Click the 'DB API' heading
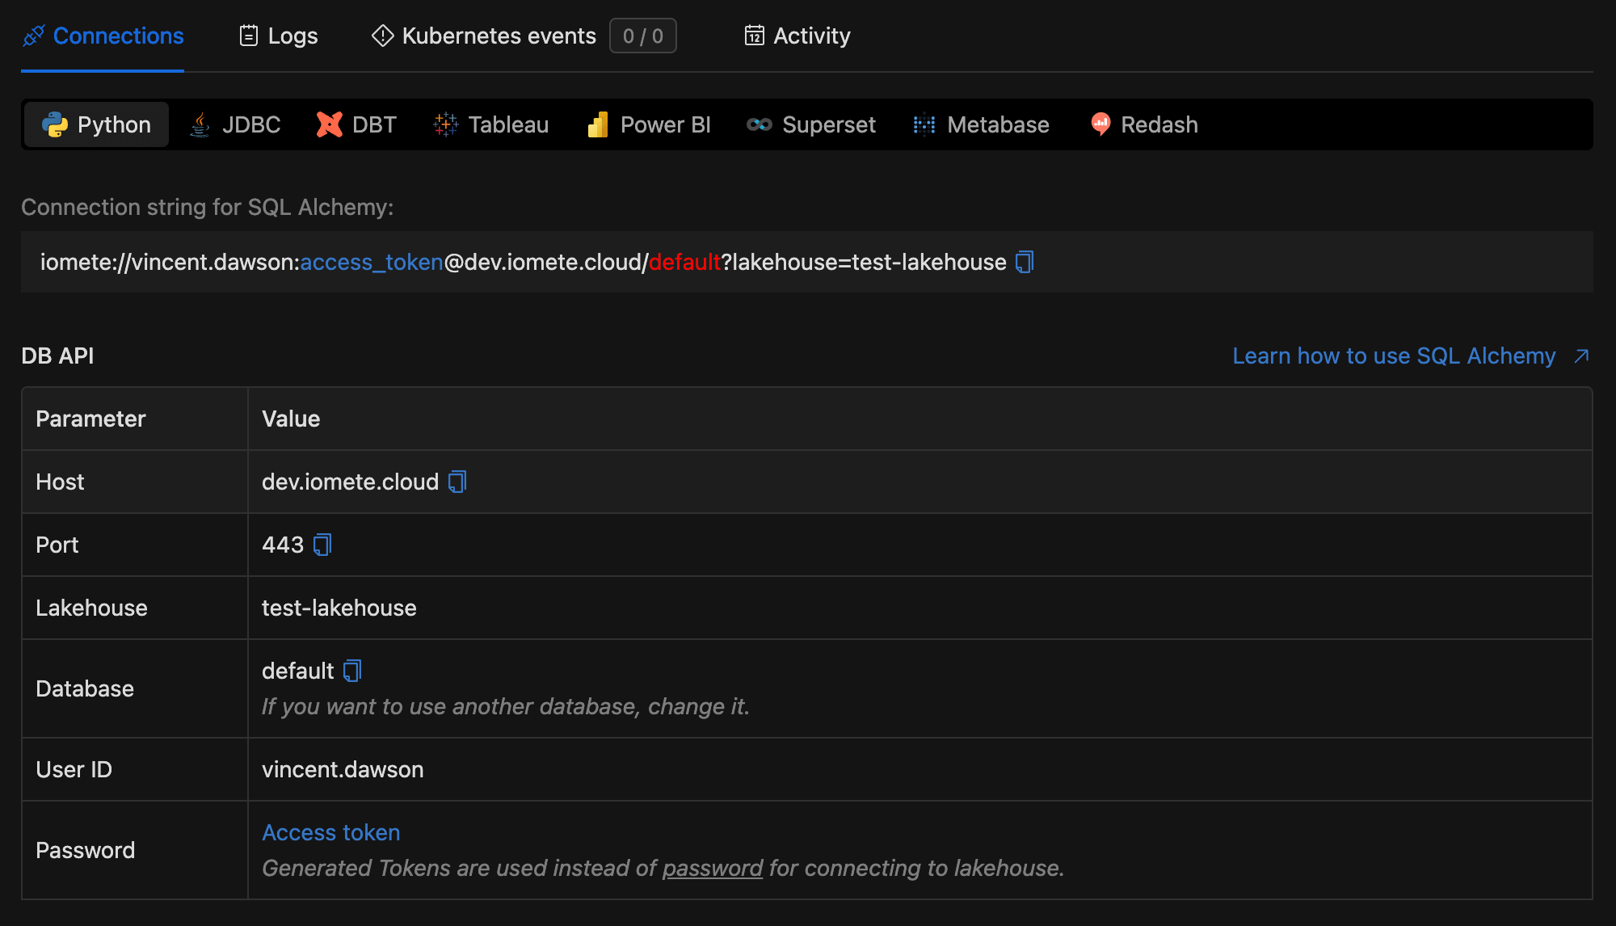The height and width of the screenshot is (926, 1616). click(x=57, y=356)
